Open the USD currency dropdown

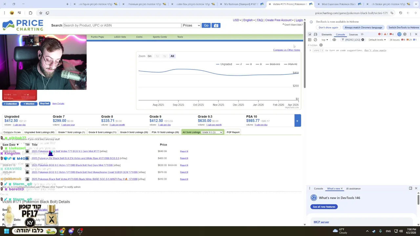[237, 20]
